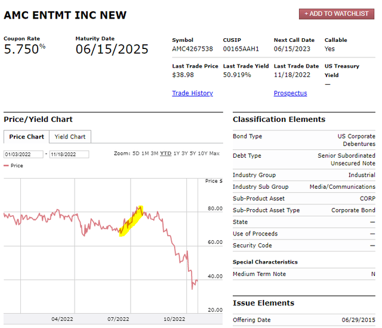Open the Prospectus link
This screenshot has height=328, width=382.
pyautogui.click(x=290, y=93)
